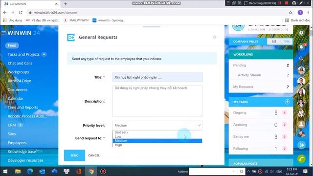Viewport: 313px width, 176px height.
Task: Open CRM in the left menu
Action: tap(12, 125)
